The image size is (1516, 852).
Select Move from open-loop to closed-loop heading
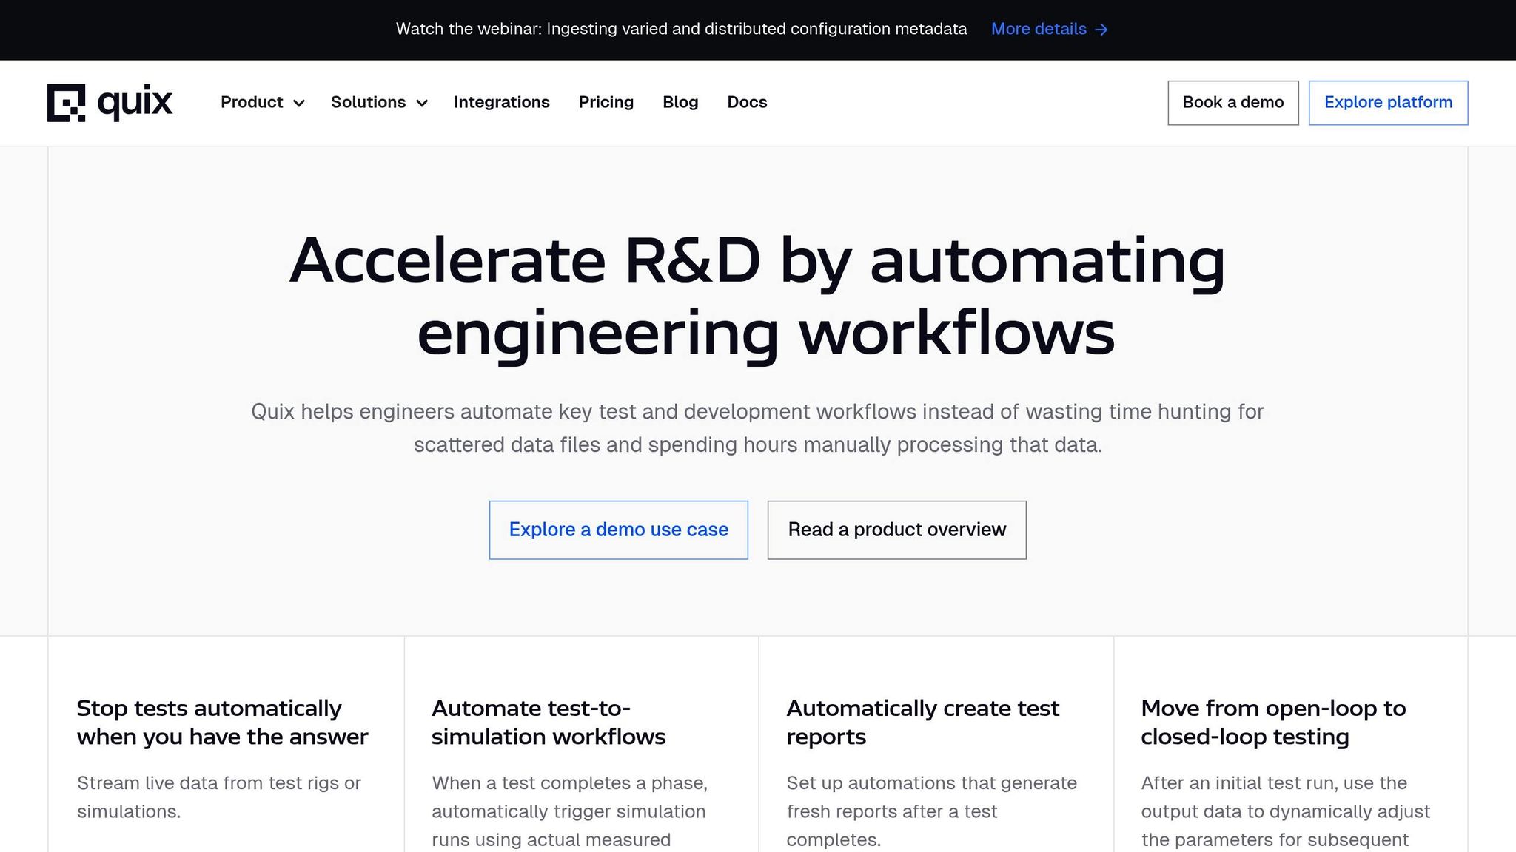1272,722
